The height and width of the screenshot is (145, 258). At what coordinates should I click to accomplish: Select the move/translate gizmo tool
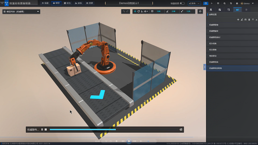[135, 12]
